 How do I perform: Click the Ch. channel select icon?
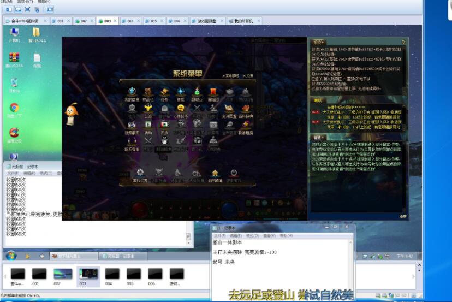coord(197,174)
